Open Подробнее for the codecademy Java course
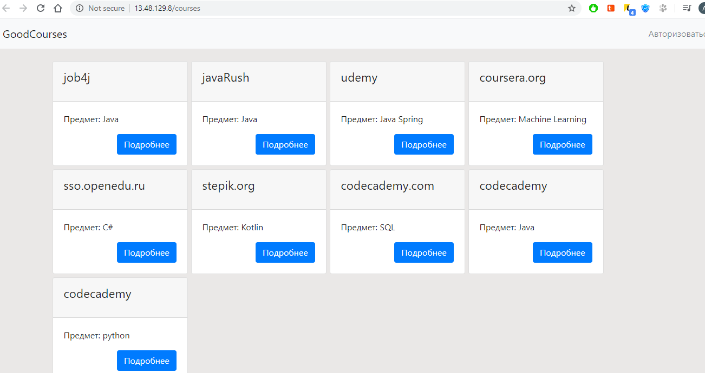This screenshot has width=705, height=373. point(563,252)
